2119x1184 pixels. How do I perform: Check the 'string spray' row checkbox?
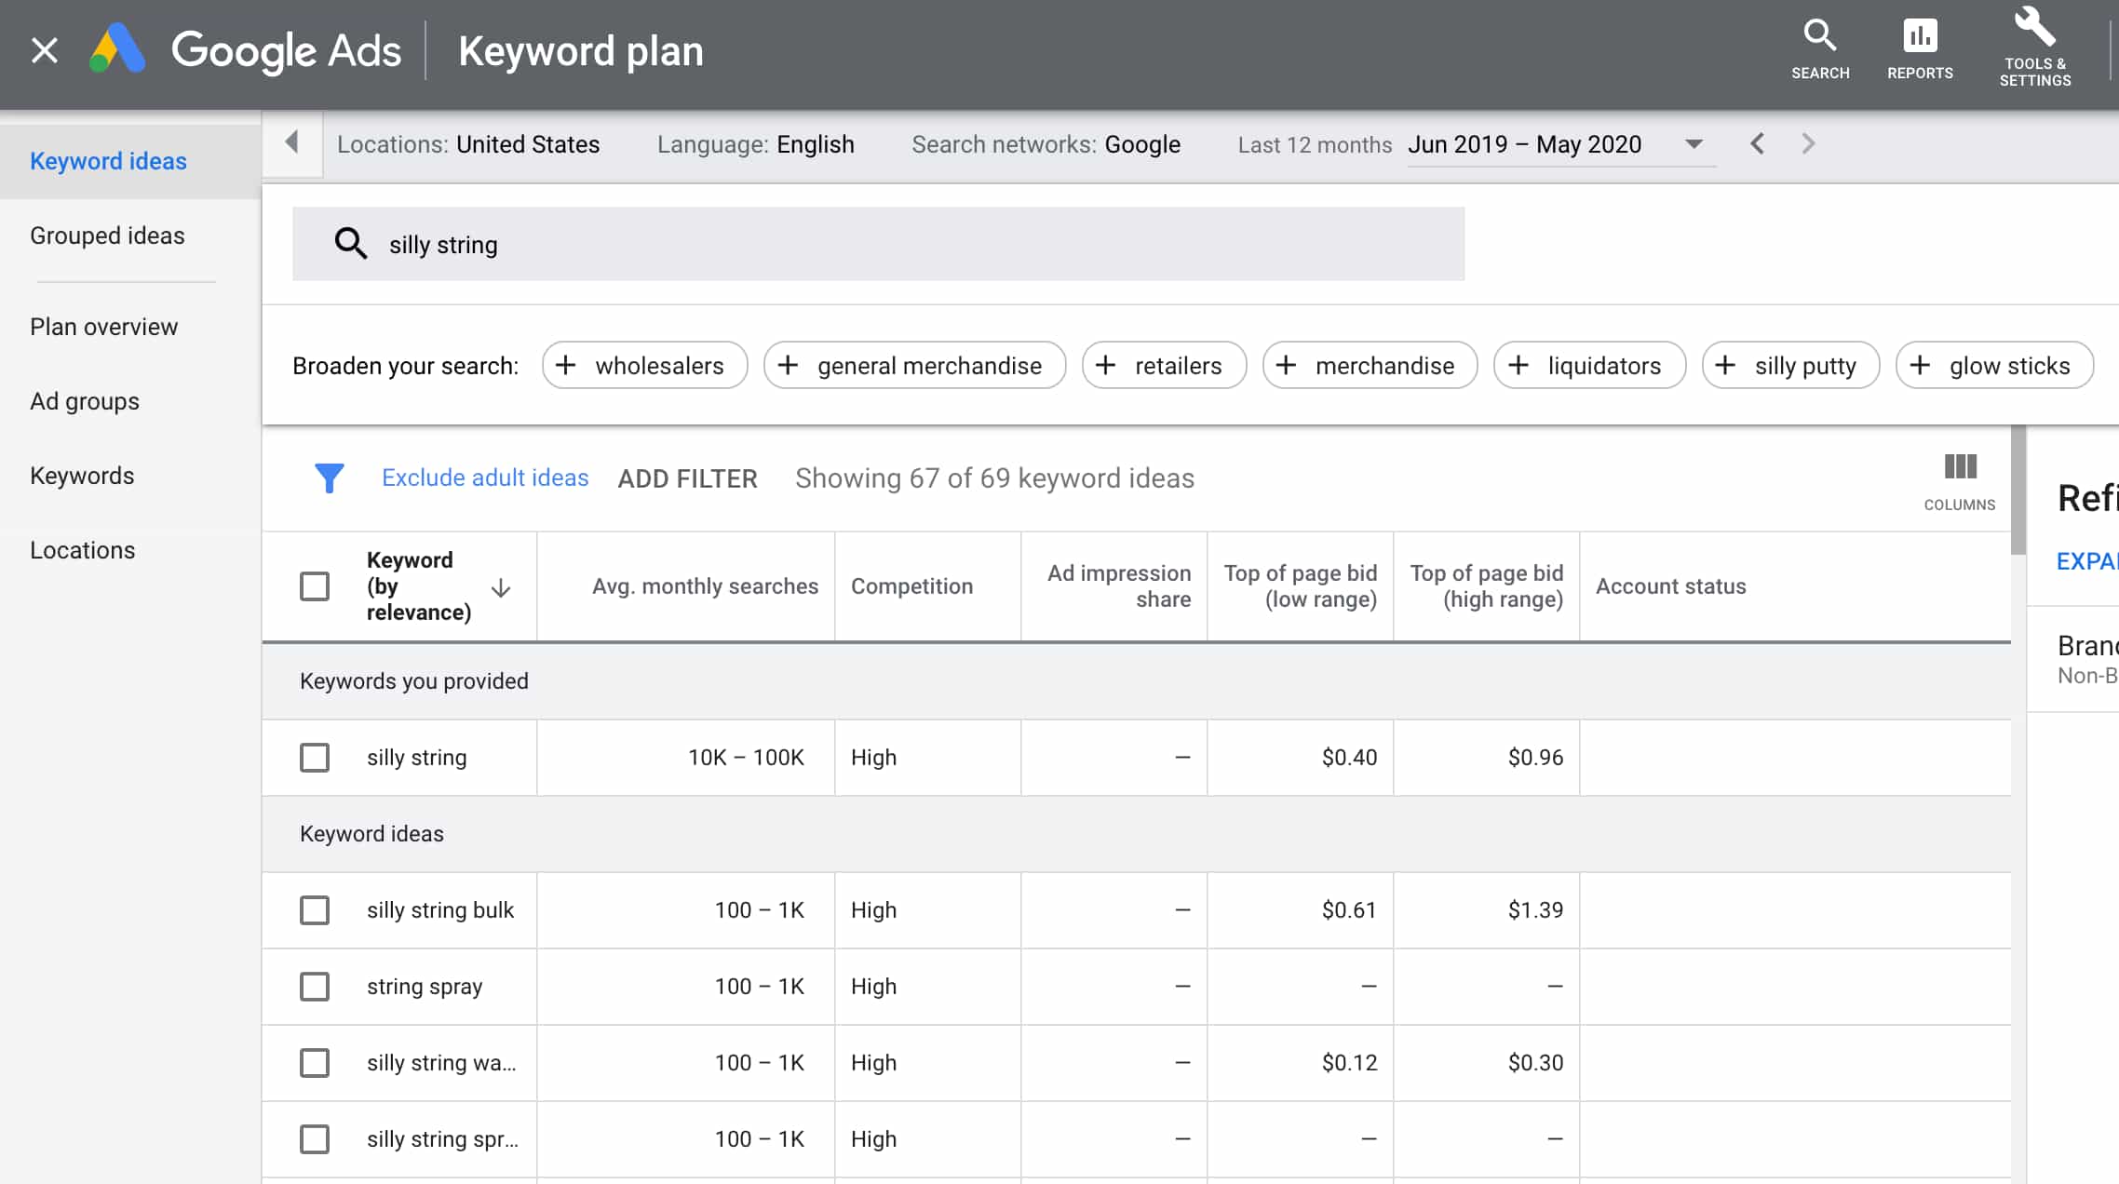315,986
